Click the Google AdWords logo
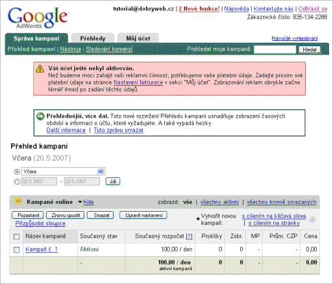This screenshot has width=333, height=284. [x=38, y=18]
